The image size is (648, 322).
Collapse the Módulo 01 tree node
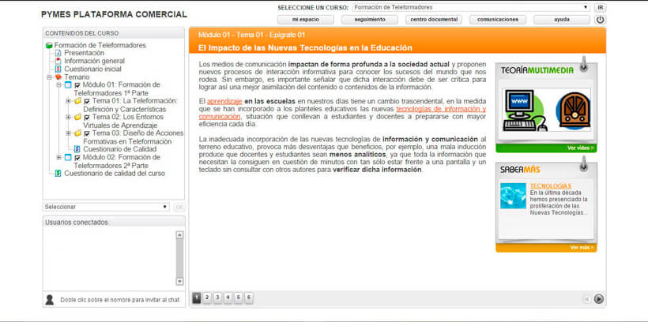(58, 85)
